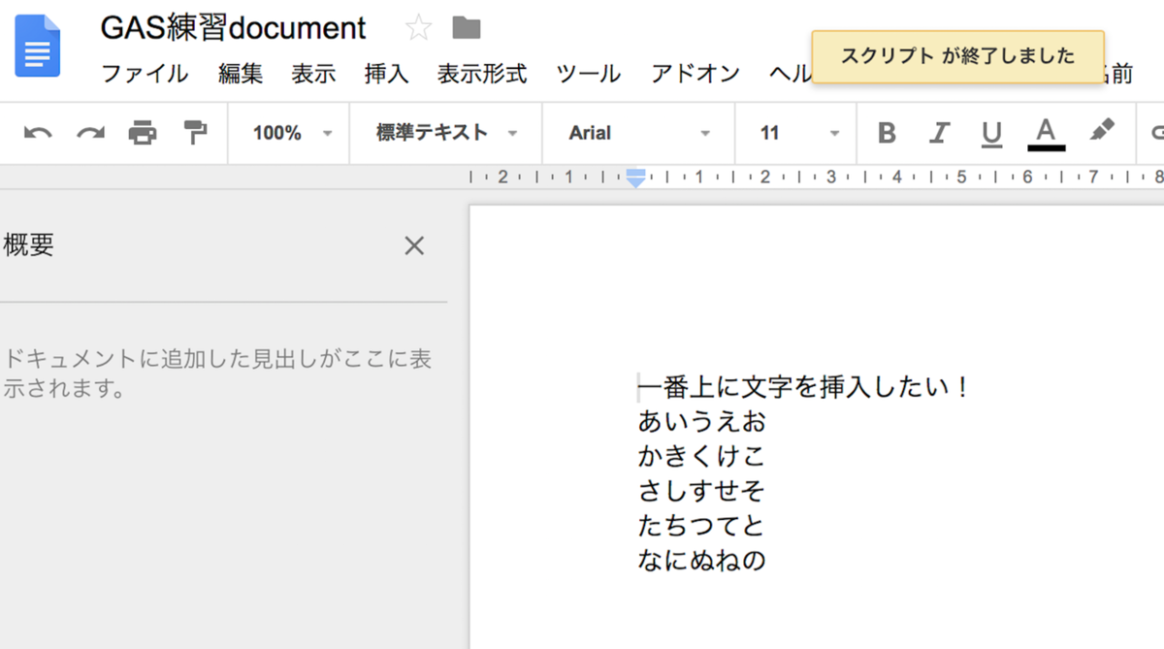Toggle bold formatting

click(887, 133)
